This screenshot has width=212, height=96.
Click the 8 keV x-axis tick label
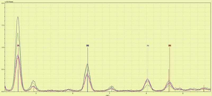(146, 93)
